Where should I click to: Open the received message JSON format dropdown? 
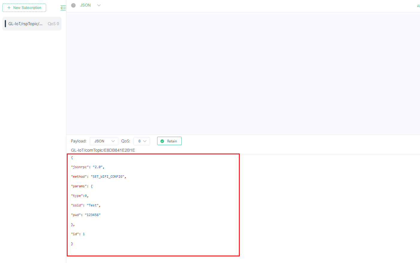90,5
